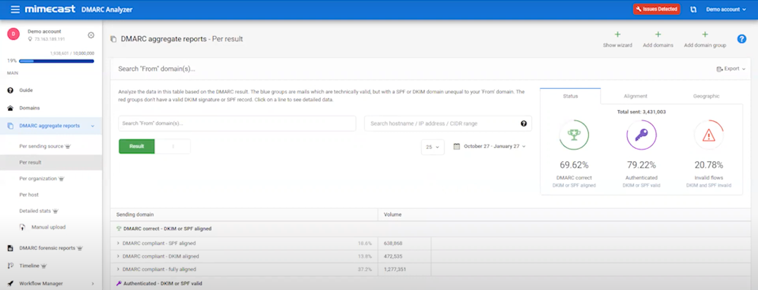Click the page title document icon

click(113, 39)
